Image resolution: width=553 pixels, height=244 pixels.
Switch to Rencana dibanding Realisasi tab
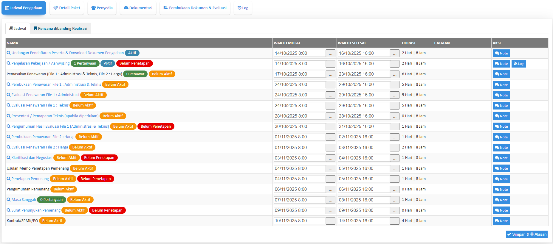point(61,29)
